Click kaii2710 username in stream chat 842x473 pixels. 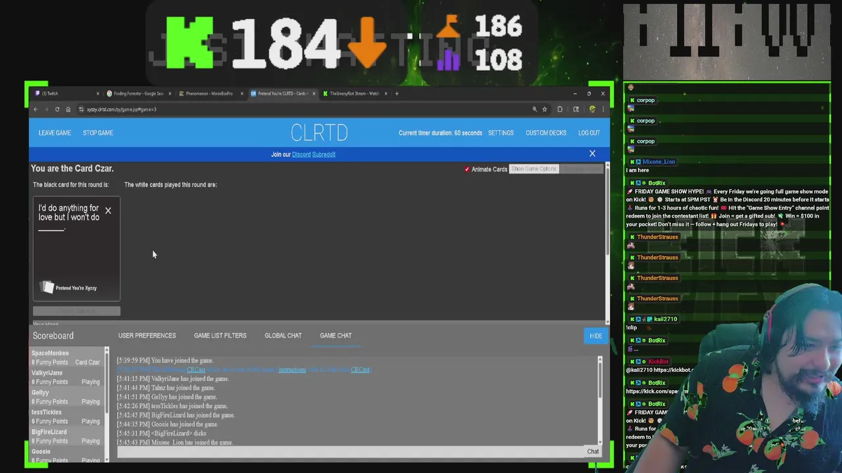point(665,319)
